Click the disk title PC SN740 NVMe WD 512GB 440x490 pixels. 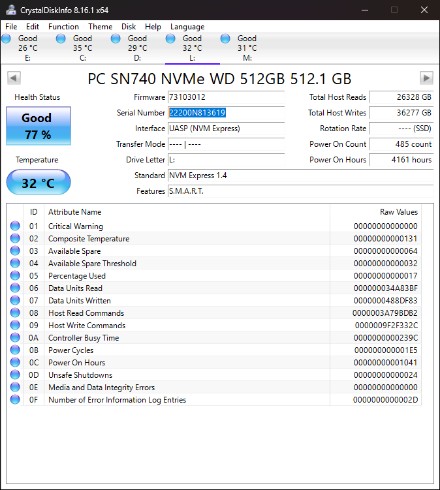click(x=219, y=79)
